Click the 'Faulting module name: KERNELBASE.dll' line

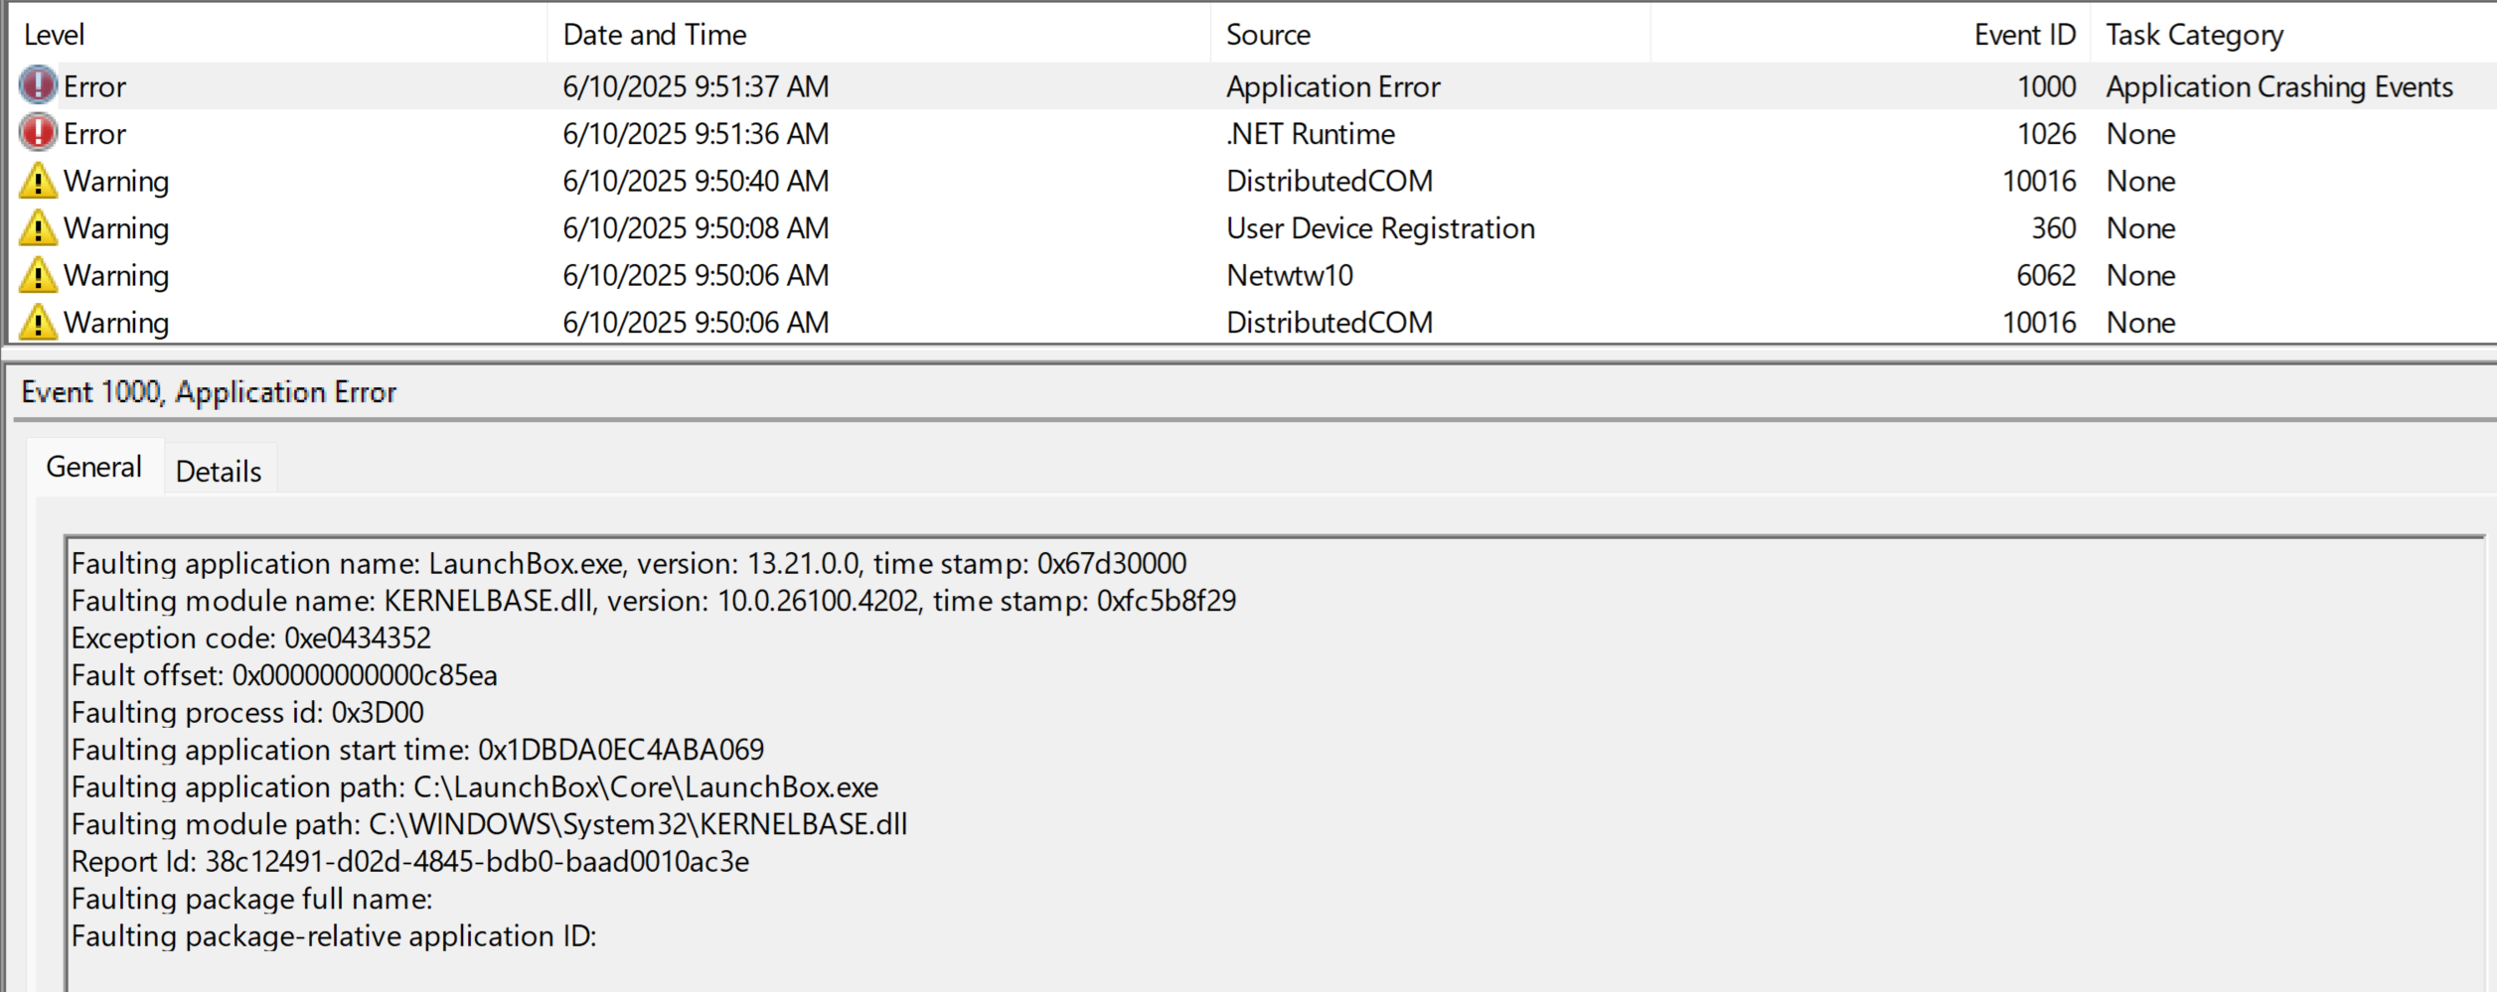(x=654, y=601)
